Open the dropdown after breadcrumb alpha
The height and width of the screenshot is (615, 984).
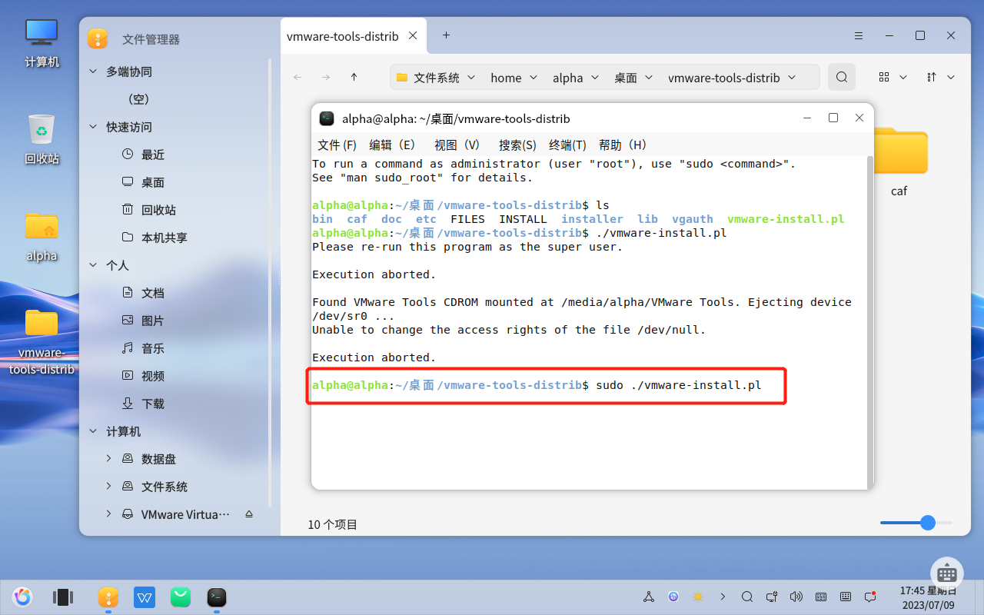(x=594, y=77)
